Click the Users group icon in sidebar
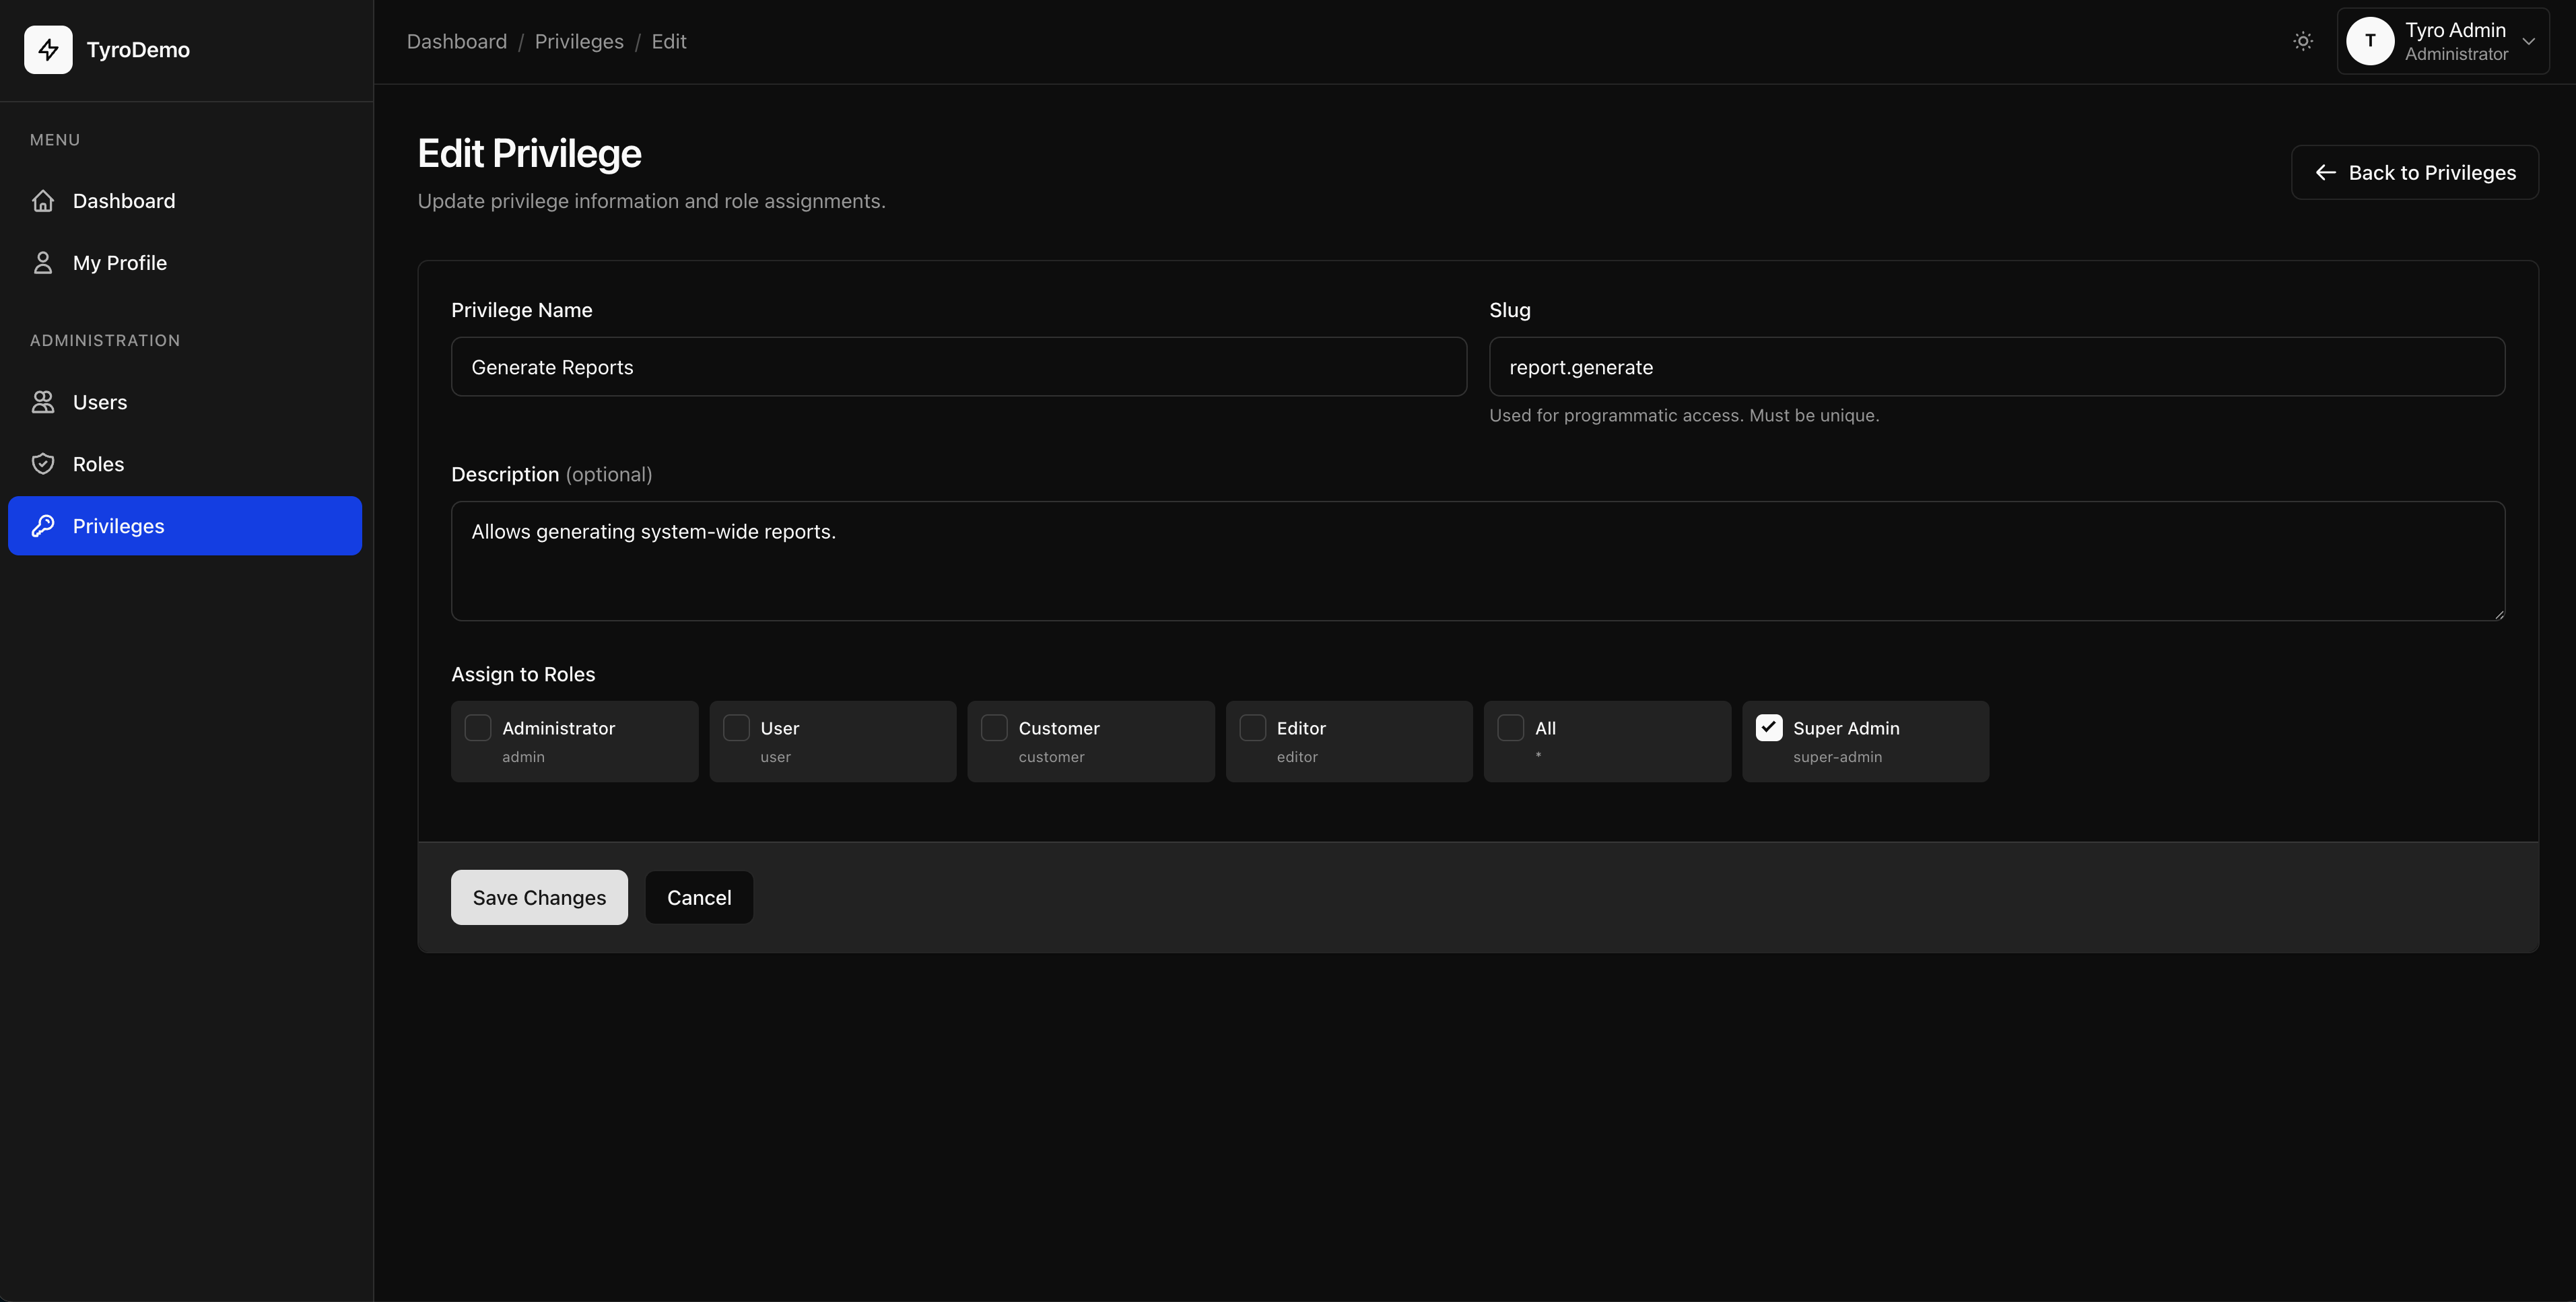Screen dimensions: 2576x1302 [x=43, y=402]
